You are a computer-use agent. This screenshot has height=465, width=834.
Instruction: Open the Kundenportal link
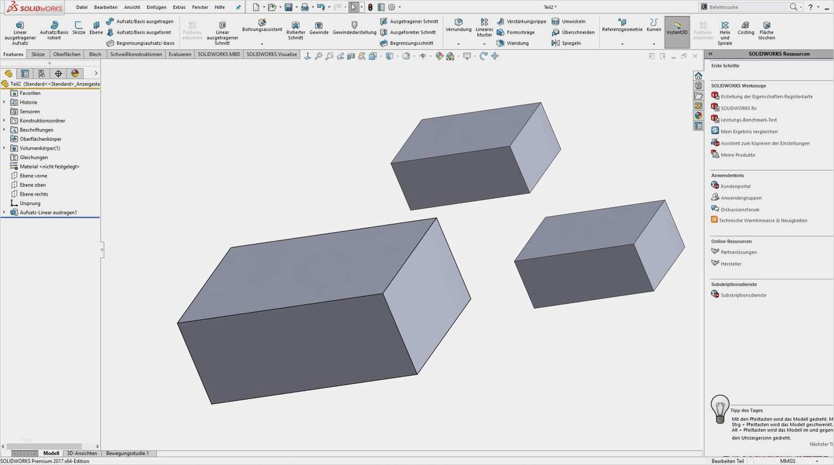pos(735,186)
